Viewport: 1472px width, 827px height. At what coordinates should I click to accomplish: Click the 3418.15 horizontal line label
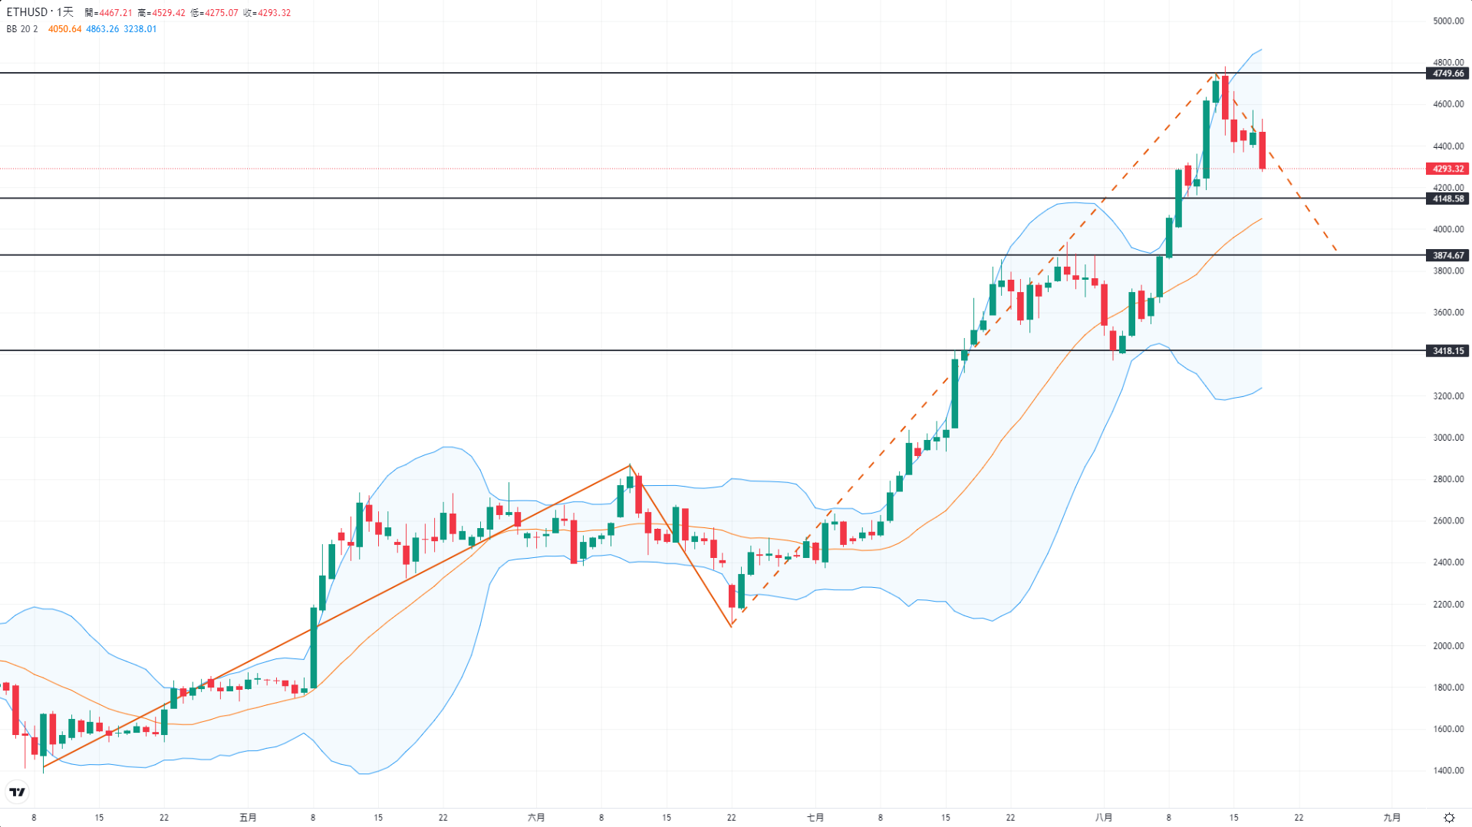pyautogui.click(x=1447, y=351)
